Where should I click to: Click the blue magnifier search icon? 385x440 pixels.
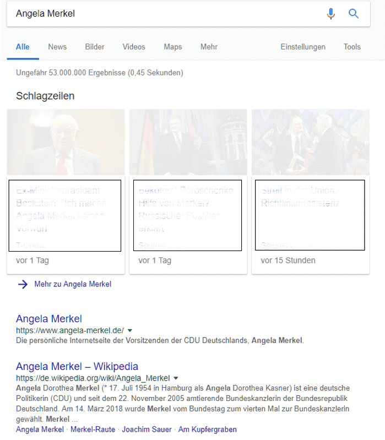353,13
